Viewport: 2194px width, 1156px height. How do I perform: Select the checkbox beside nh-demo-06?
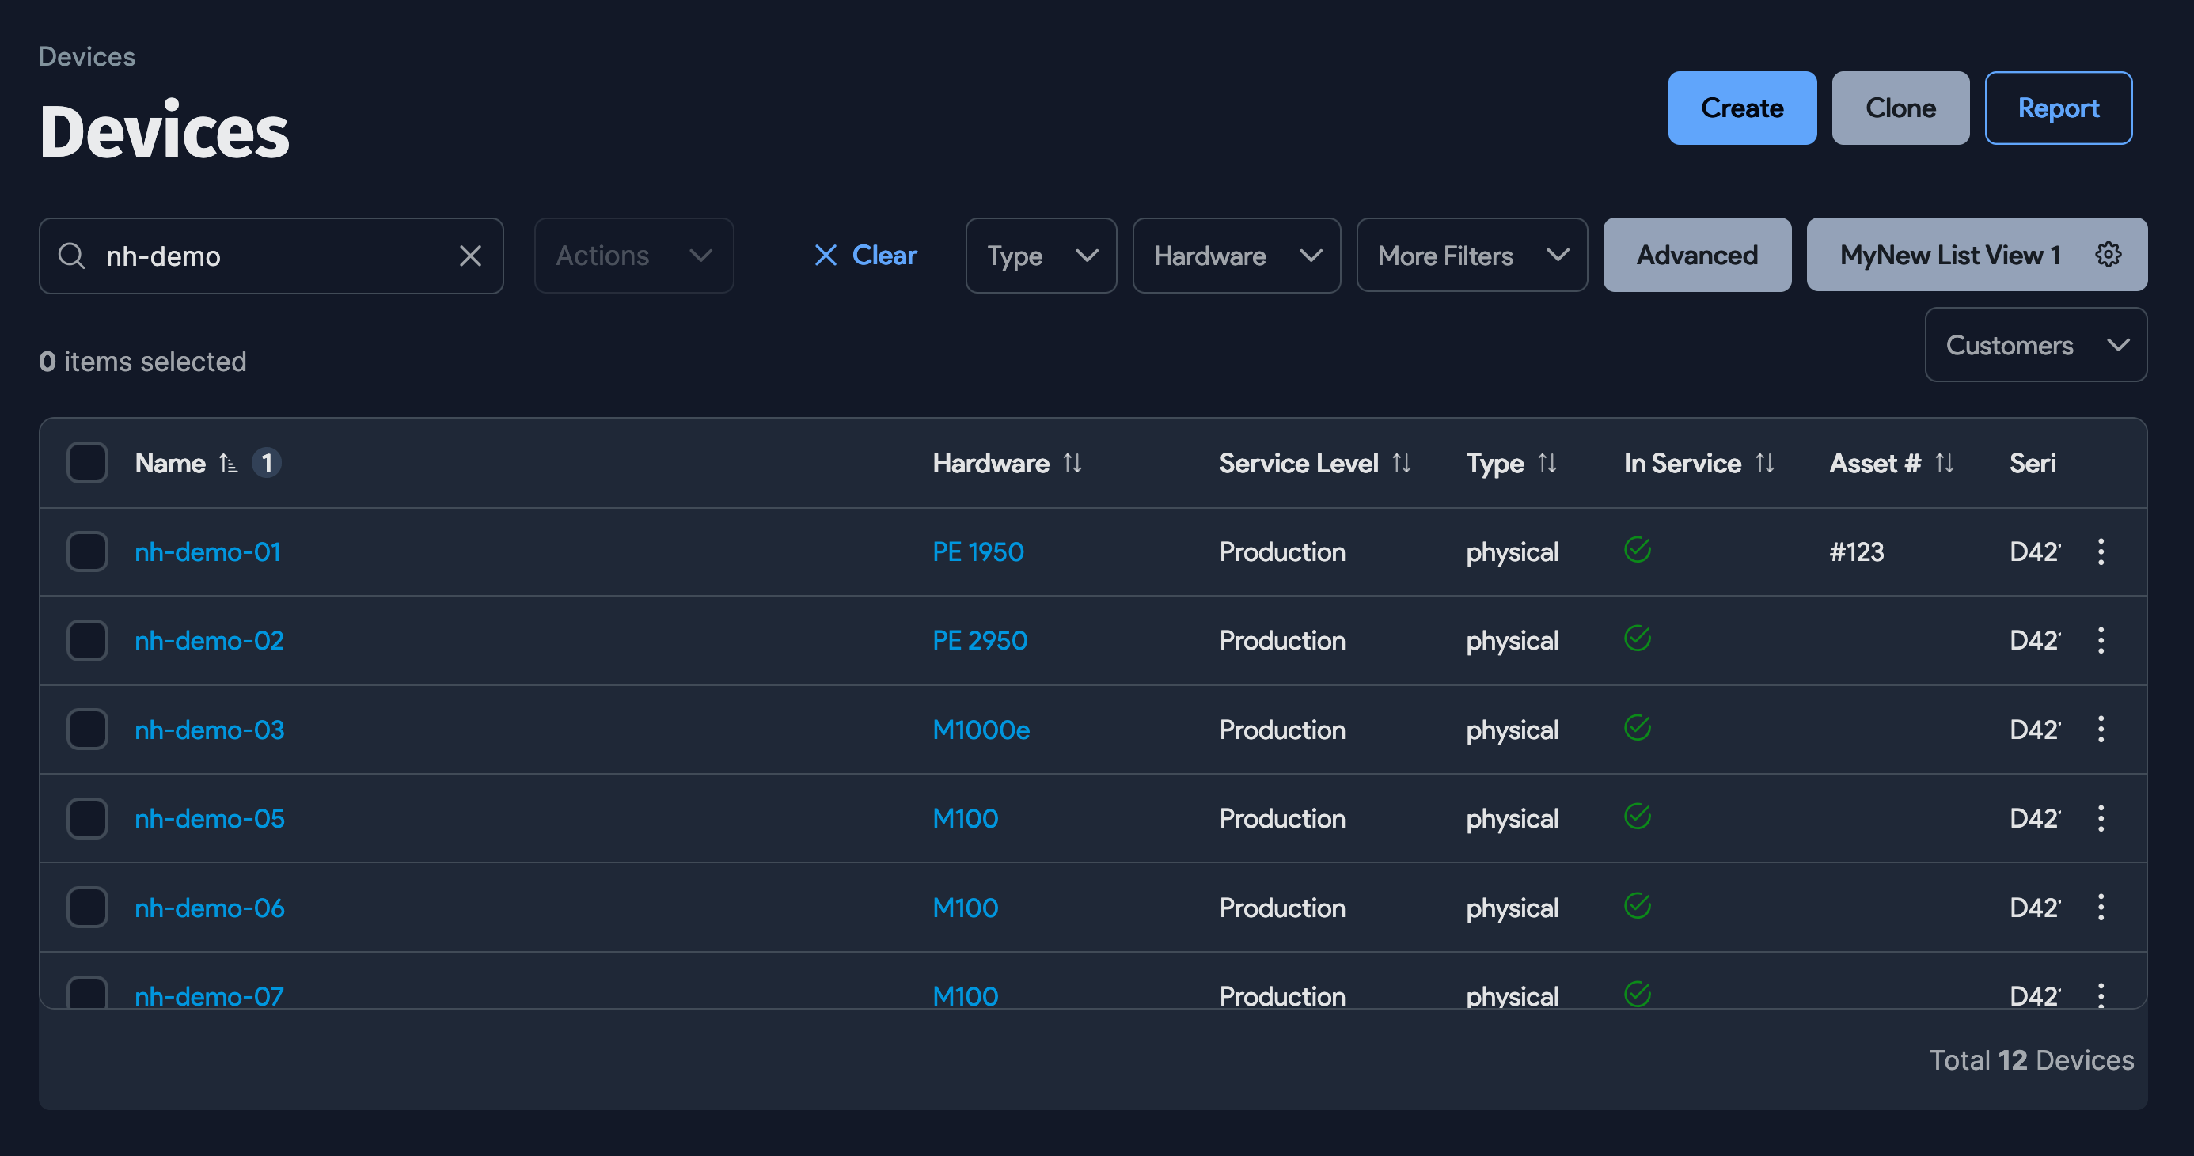86,907
